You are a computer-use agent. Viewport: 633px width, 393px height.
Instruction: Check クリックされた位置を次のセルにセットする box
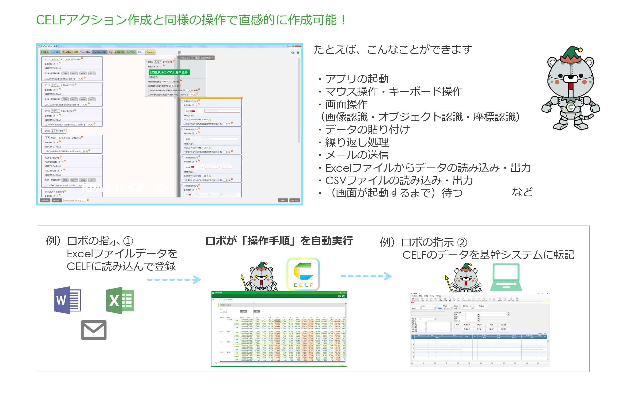tap(46, 79)
